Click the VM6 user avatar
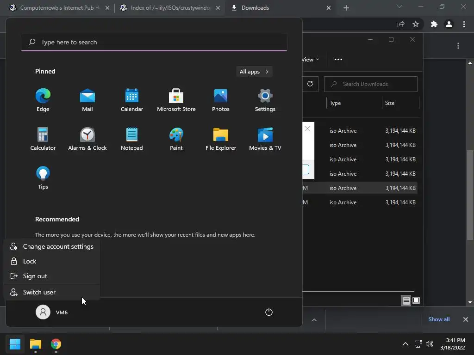This screenshot has width=474, height=355. (43, 312)
